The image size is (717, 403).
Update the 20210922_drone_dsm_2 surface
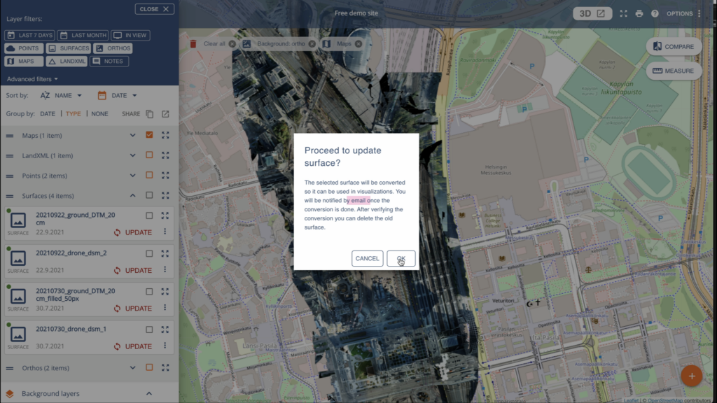(133, 271)
